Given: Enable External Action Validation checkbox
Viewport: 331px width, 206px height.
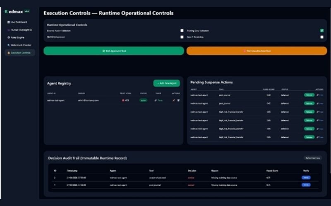Looking at the screenshot, I should coord(182,30).
